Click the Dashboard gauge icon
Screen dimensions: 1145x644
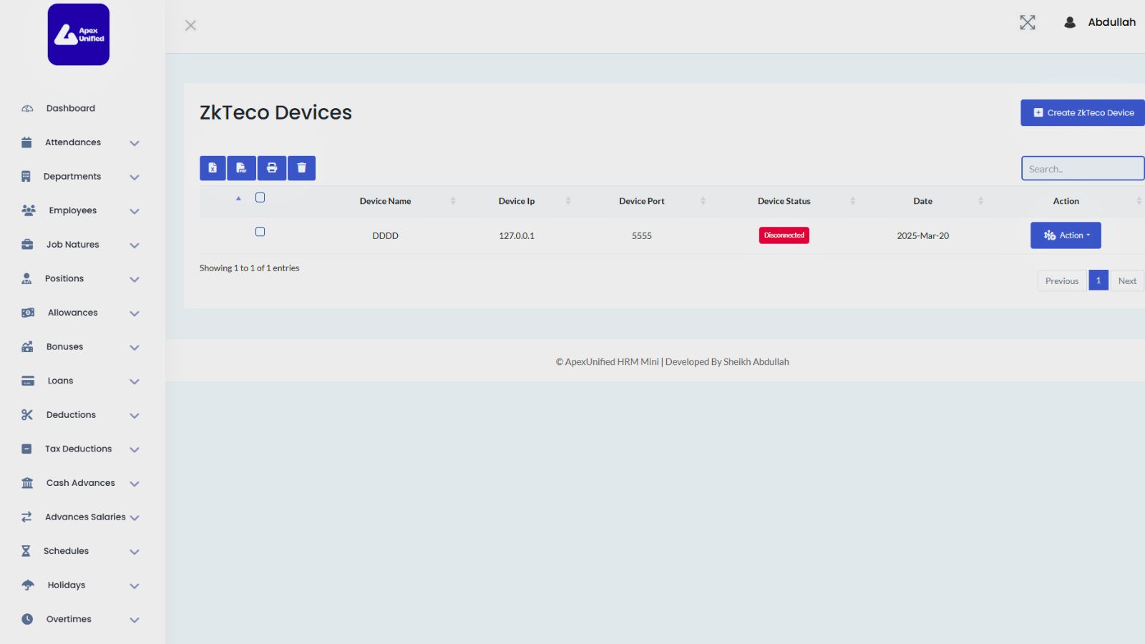coord(27,109)
